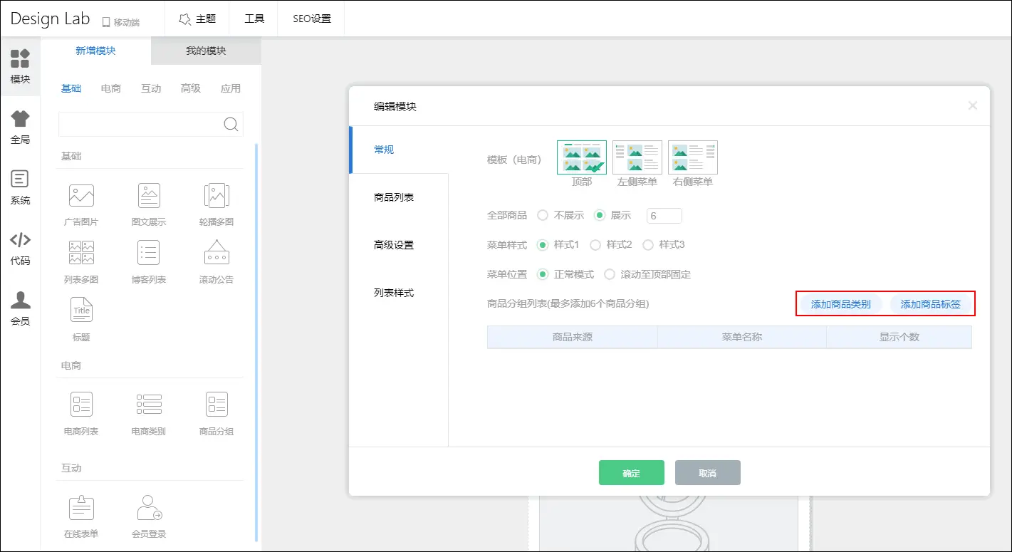
Task: Open the 商品列表 settings tab
Action: point(394,197)
